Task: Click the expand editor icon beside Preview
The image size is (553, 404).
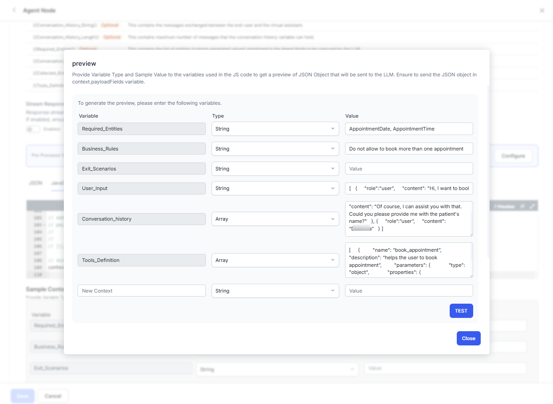Action: tap(532, 206)
